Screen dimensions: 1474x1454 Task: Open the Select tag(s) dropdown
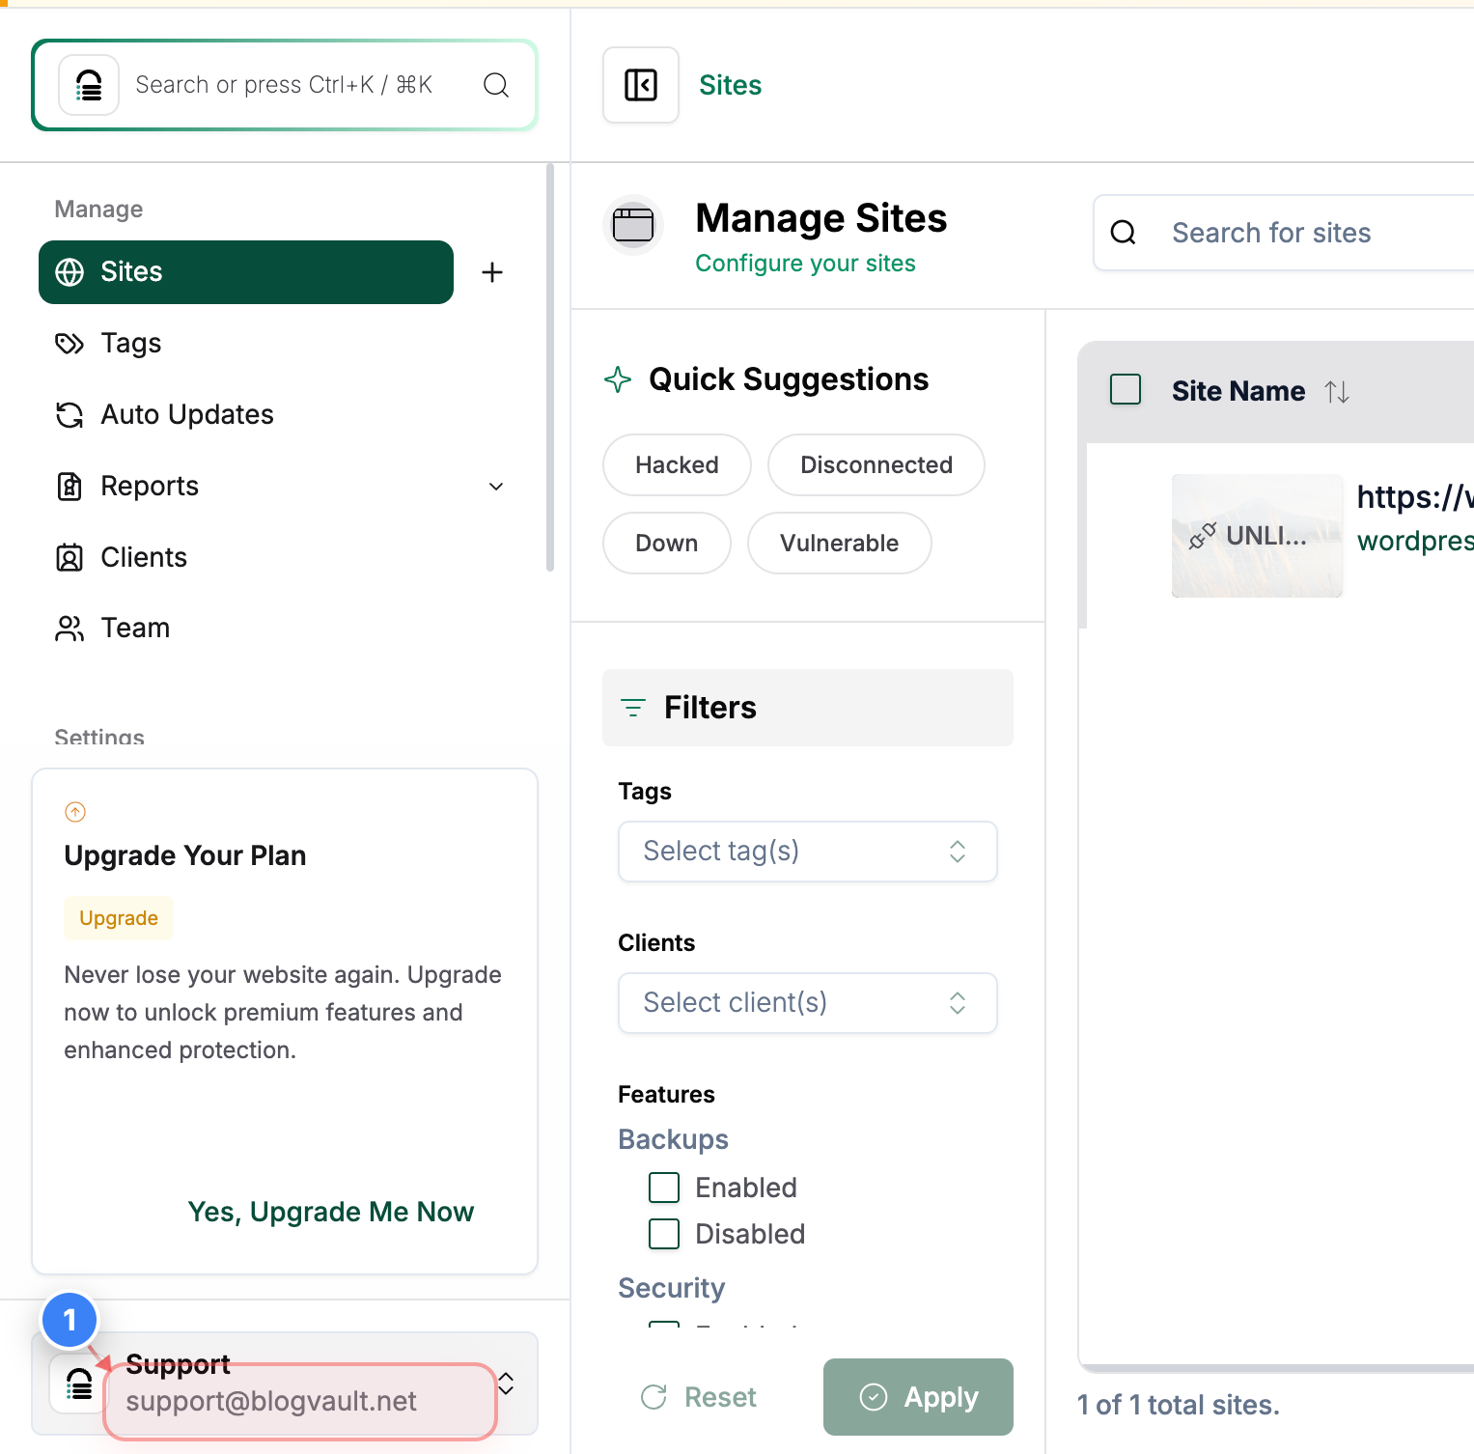(808, 852)
